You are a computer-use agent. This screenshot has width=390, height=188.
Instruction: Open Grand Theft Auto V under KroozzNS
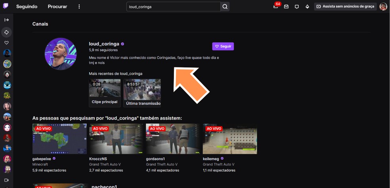pyautogui.click(x=105, y=164)
